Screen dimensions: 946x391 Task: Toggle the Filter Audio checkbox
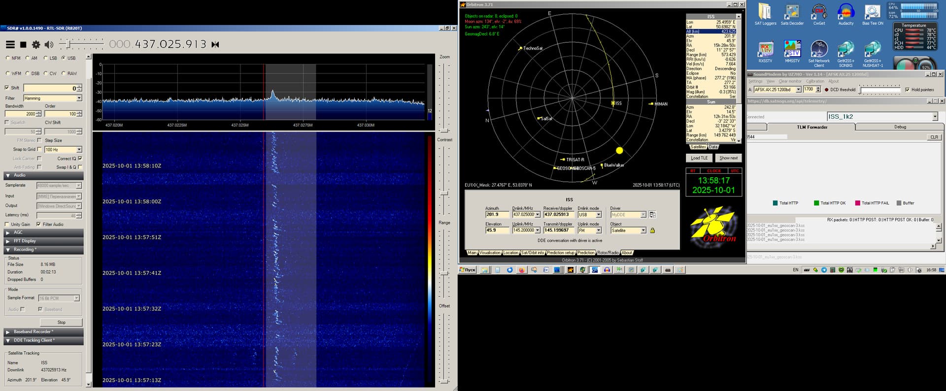coord(38,224)
